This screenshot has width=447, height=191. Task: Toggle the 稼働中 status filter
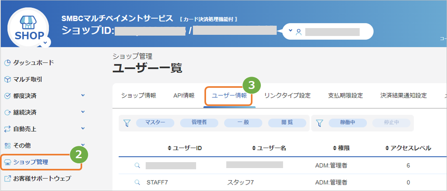pos(347,123)
